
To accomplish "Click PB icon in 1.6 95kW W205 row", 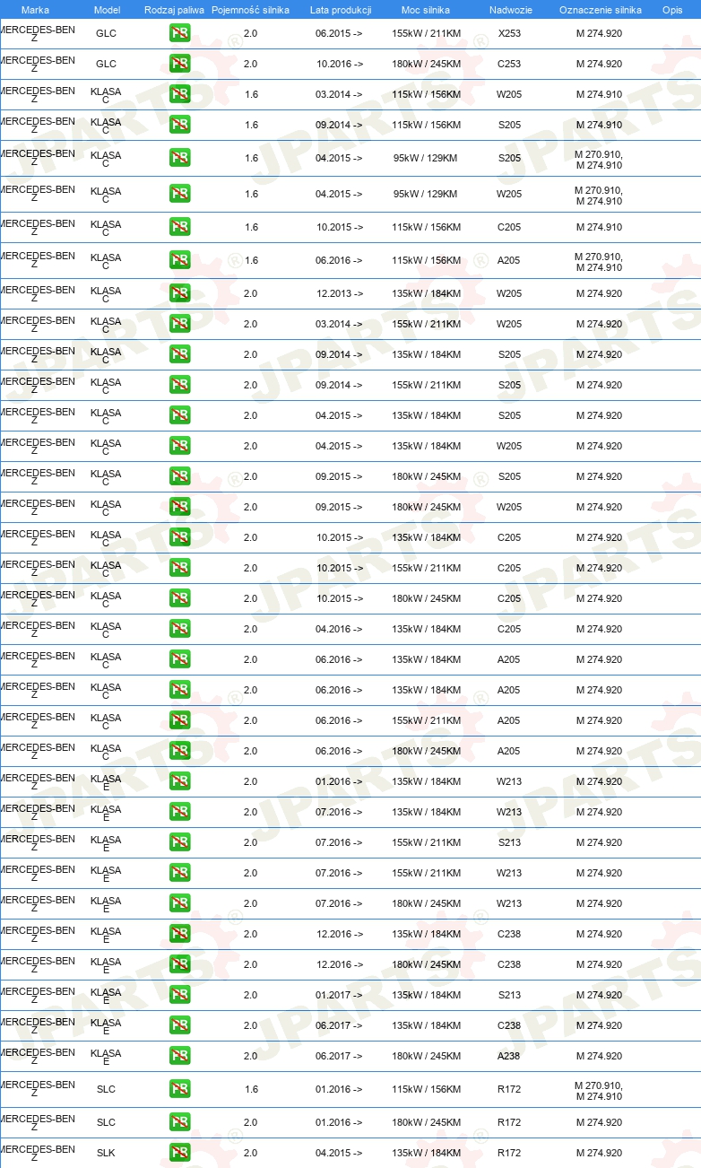I will (x=179, y=195).
